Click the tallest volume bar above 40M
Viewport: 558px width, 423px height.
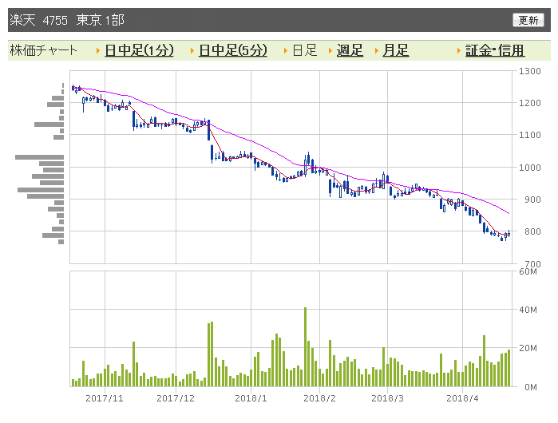[x=305, y=347]
